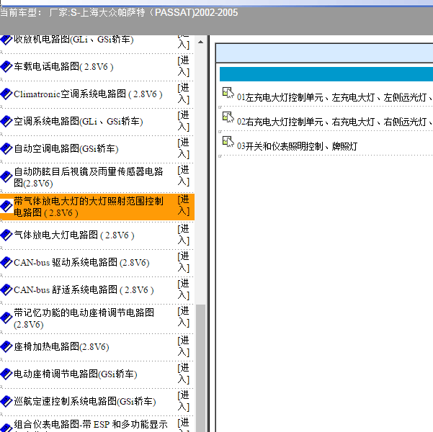The width and height of the screenshot is (433, 432).
Task: Click the book icon beside 气体放电大灯电路图
Action: point(6,235)
